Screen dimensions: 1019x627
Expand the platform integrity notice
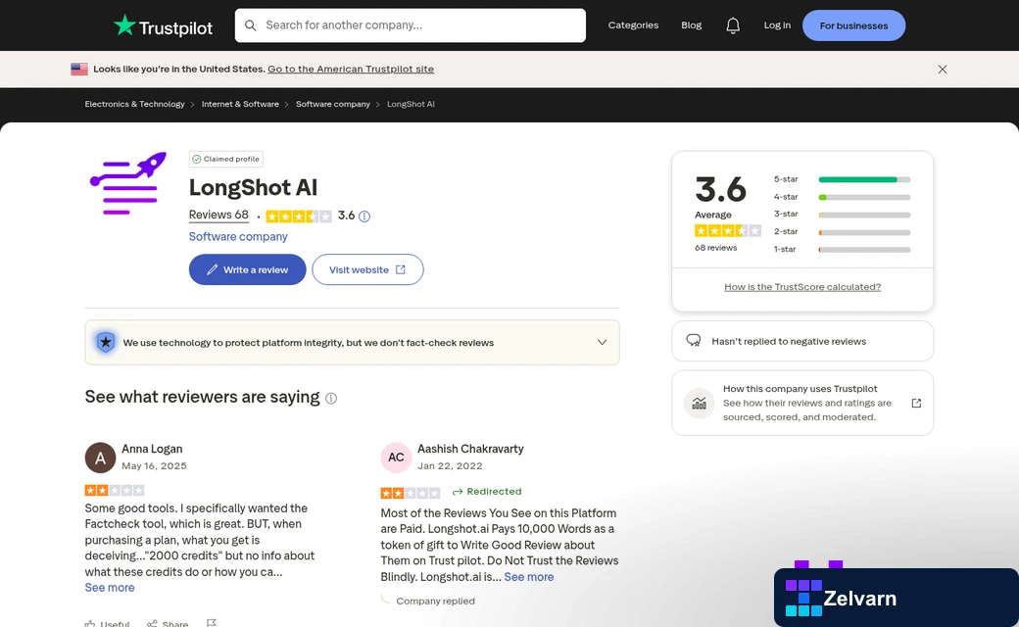click(602, 343)
